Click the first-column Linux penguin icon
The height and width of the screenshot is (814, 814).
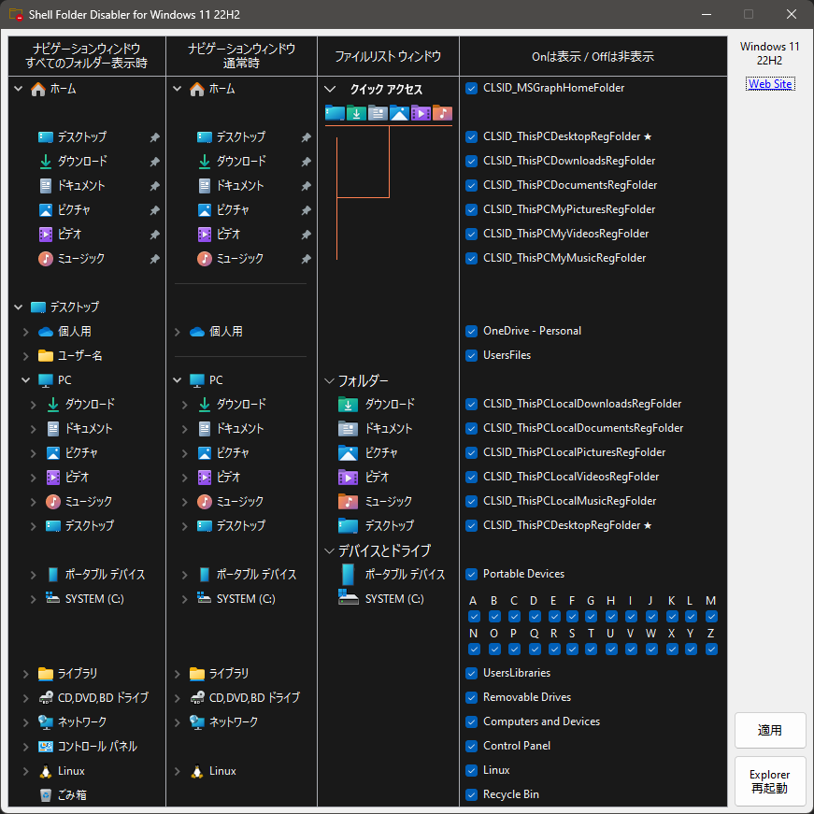pyautogui.click(x=46, y=771)
